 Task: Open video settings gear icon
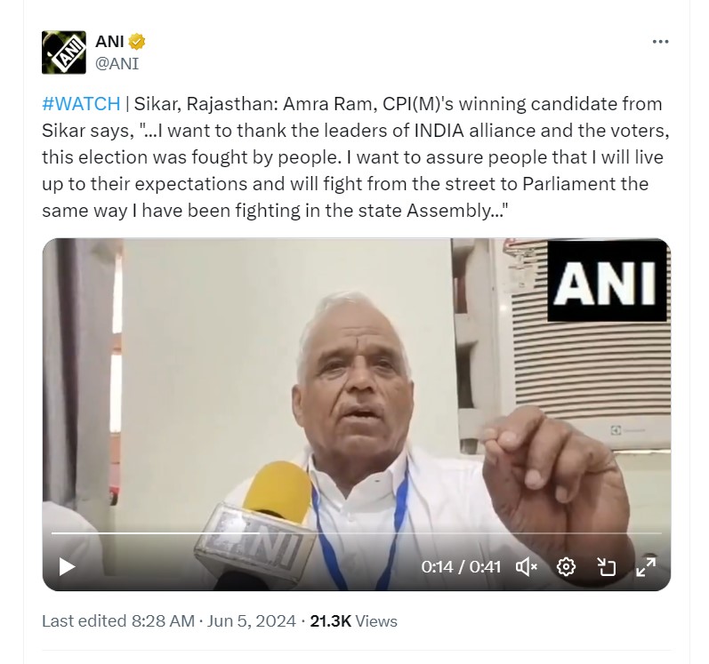pyautogui.click(x=566, y=566)
